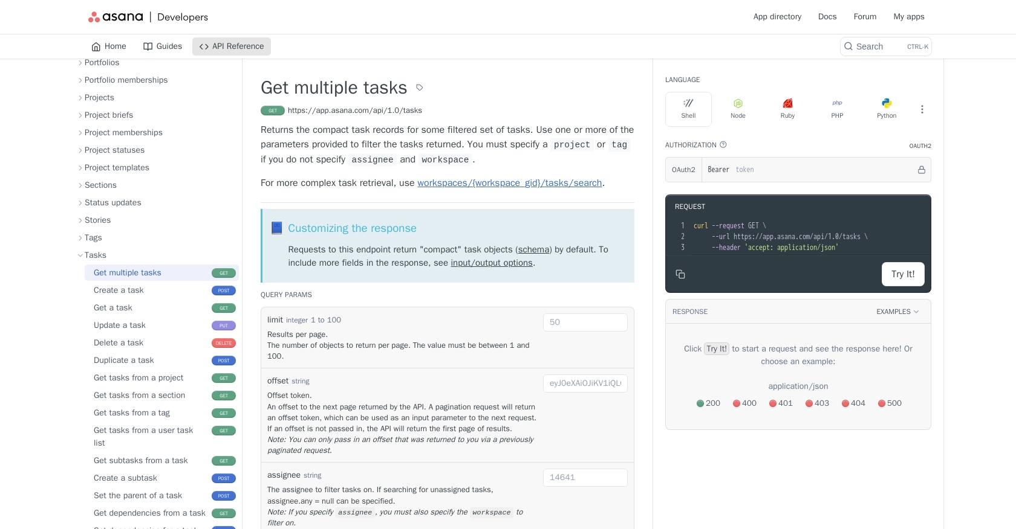Click the offset parameter input field
Viewport: 1016px width, 529px height.
click(x=585, y=383)
